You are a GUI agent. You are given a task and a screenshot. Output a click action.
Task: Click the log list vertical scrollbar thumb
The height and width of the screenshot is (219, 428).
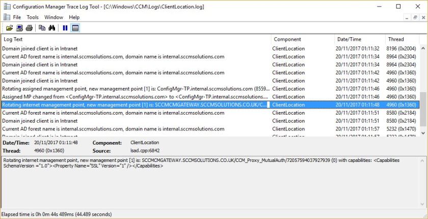(x=423, y=108)
